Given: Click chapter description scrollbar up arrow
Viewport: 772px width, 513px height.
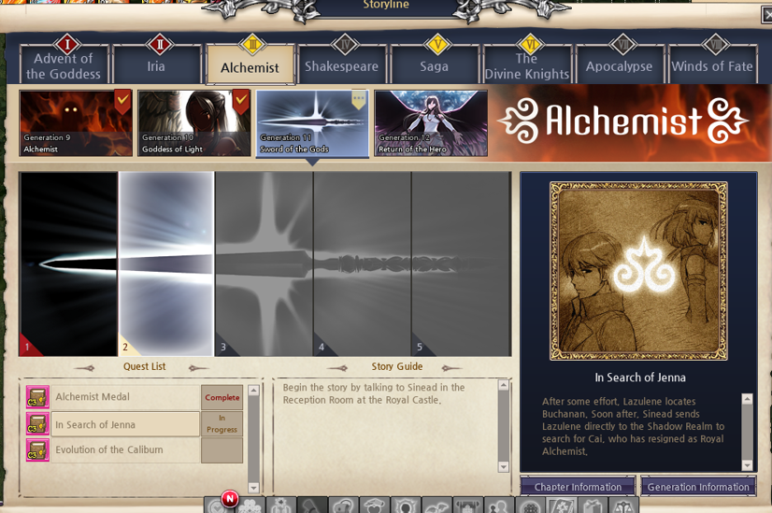Looking at the screenshot, I should pyautogui.click(x=747, y=399).
